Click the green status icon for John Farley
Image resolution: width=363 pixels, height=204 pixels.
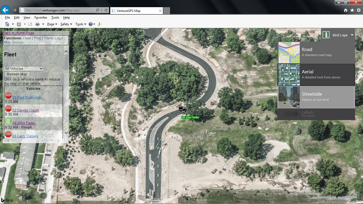click(x=8, y=121)
